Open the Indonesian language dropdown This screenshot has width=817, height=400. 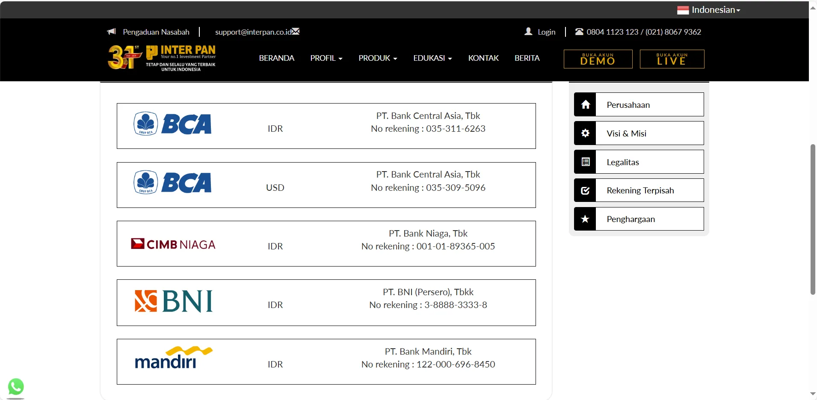point(709,10)
